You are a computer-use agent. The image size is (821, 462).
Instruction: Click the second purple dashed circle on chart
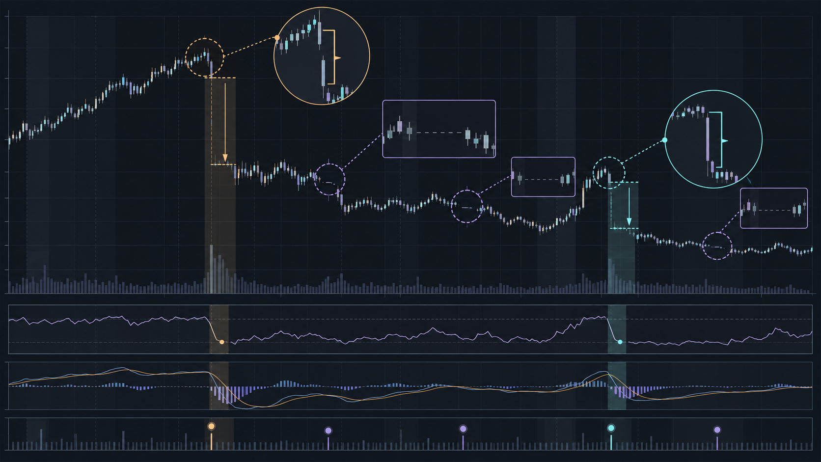point(467,207)
